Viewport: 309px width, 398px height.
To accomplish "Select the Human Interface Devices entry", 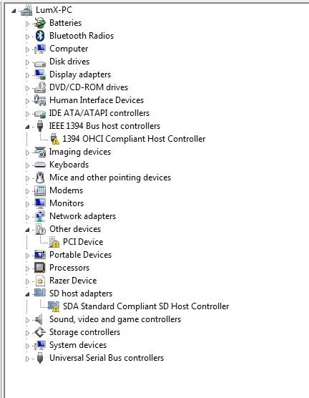I will (x=97, y=100).
